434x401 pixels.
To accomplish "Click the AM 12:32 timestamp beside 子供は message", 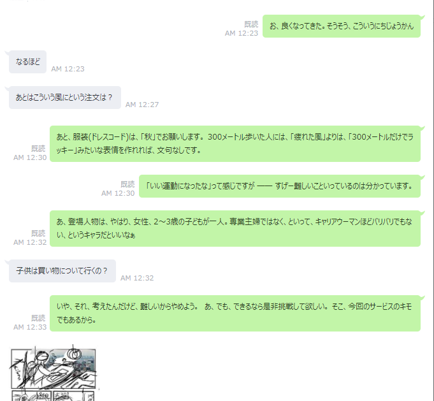I will pos(137,278).
